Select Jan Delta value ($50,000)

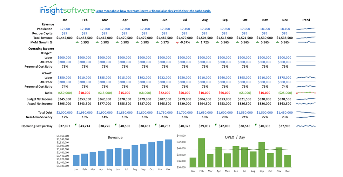point(65,93)
